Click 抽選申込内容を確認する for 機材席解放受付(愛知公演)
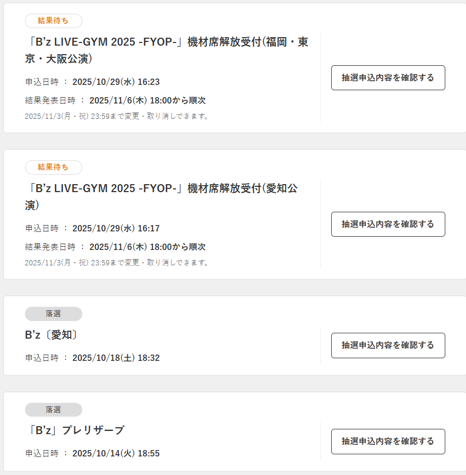466x475 pixels. point(388,224)
